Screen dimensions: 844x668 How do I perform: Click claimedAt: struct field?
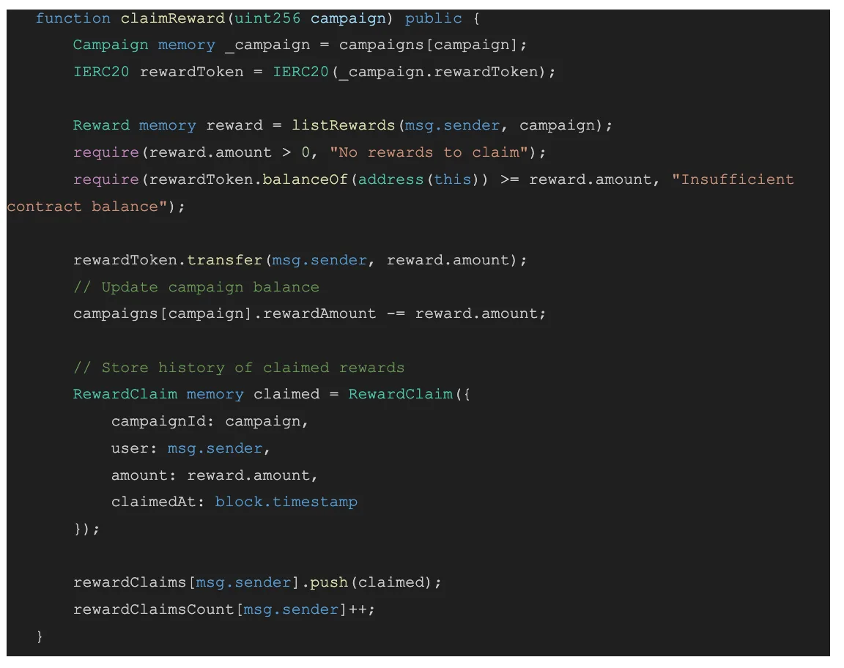click(158, 502)
